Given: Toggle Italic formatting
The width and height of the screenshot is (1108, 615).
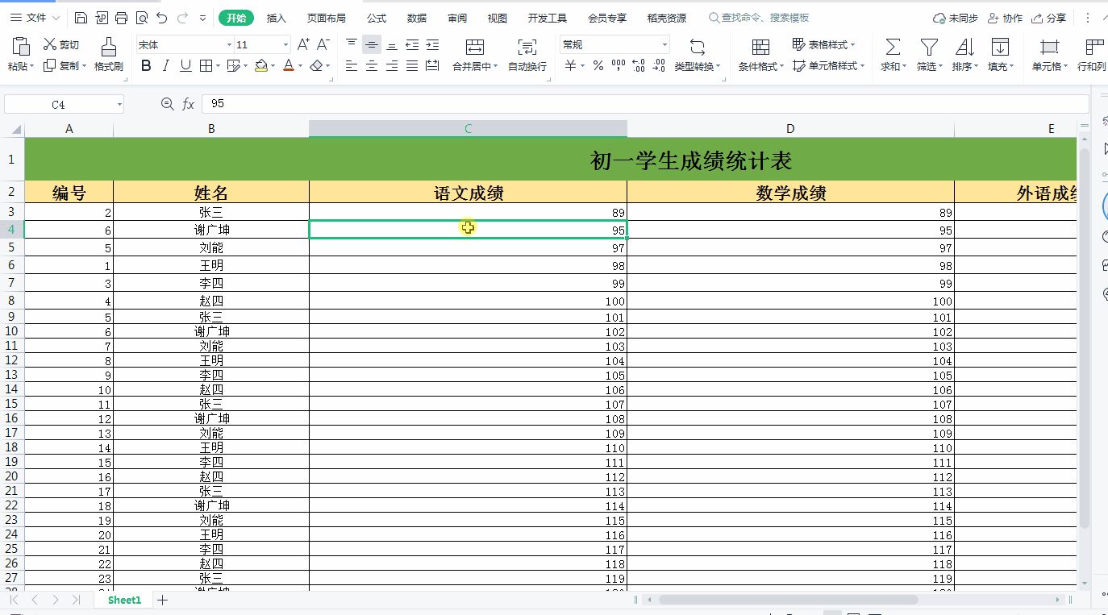Looking at the screenshot, I should [166, 66].
